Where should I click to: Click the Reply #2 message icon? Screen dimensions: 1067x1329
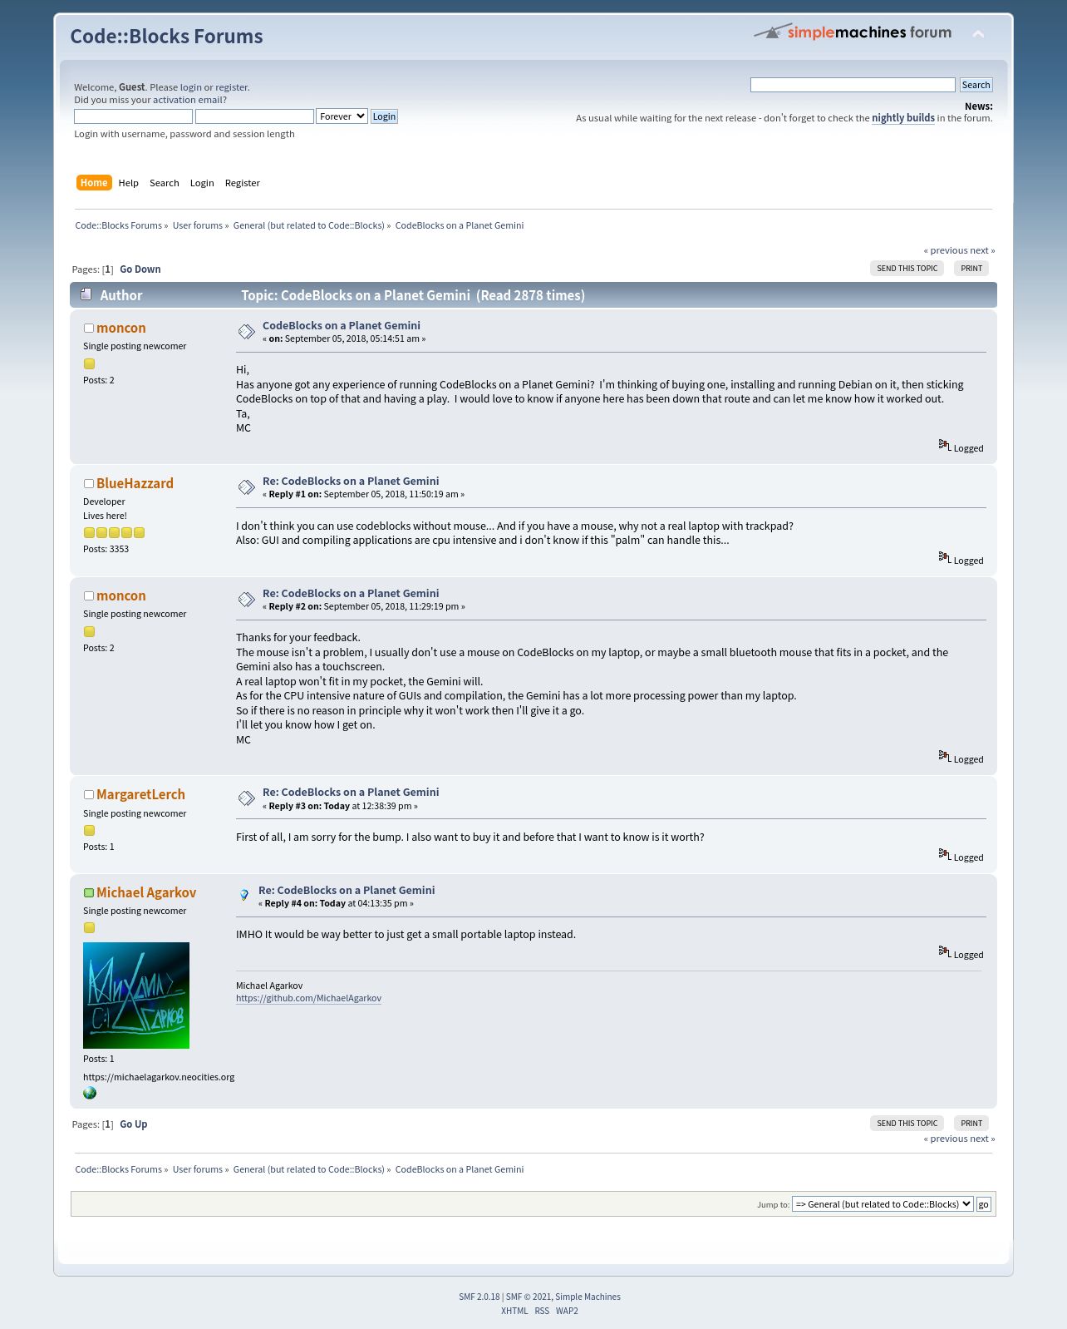point(247,600)
